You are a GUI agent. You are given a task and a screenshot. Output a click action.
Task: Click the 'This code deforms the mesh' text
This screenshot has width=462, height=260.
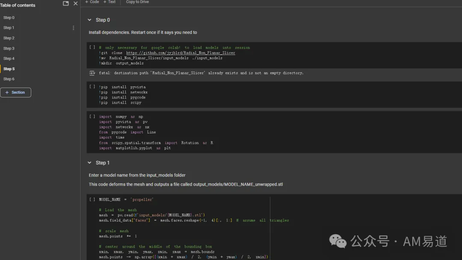tap(186, 184)
